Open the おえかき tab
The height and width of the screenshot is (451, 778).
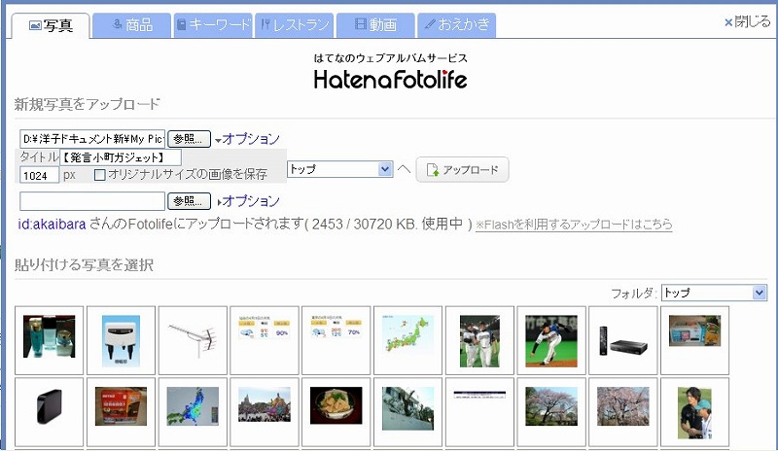[457, 25]
